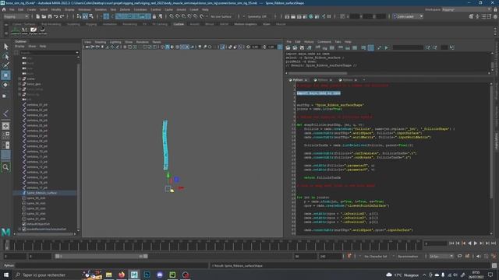499x280 pixels.
Task: Switch to single perspective pane layout
Action: [5, 126]
